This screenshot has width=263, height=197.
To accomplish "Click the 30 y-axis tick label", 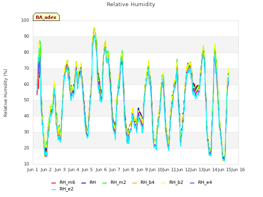I will pos(26,132).
